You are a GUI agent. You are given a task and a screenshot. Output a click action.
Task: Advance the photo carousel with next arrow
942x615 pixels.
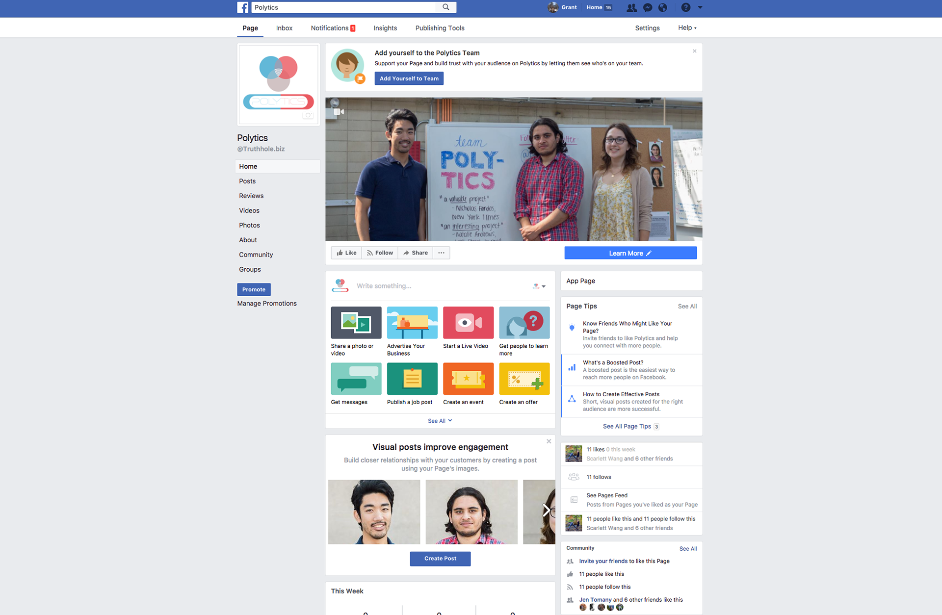click(x=546, y=511)
